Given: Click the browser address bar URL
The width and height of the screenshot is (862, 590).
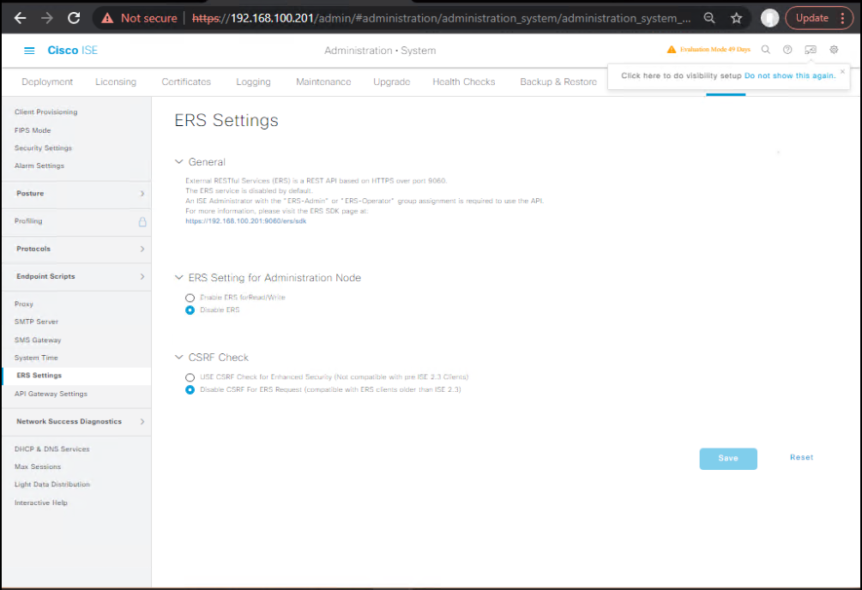Looking at the screenshot, I should 442,18.
